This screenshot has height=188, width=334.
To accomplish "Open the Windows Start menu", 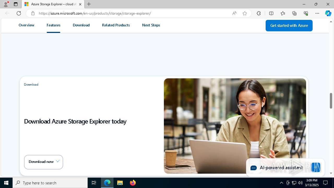I will pyautogui.click(x=6, y=183).
